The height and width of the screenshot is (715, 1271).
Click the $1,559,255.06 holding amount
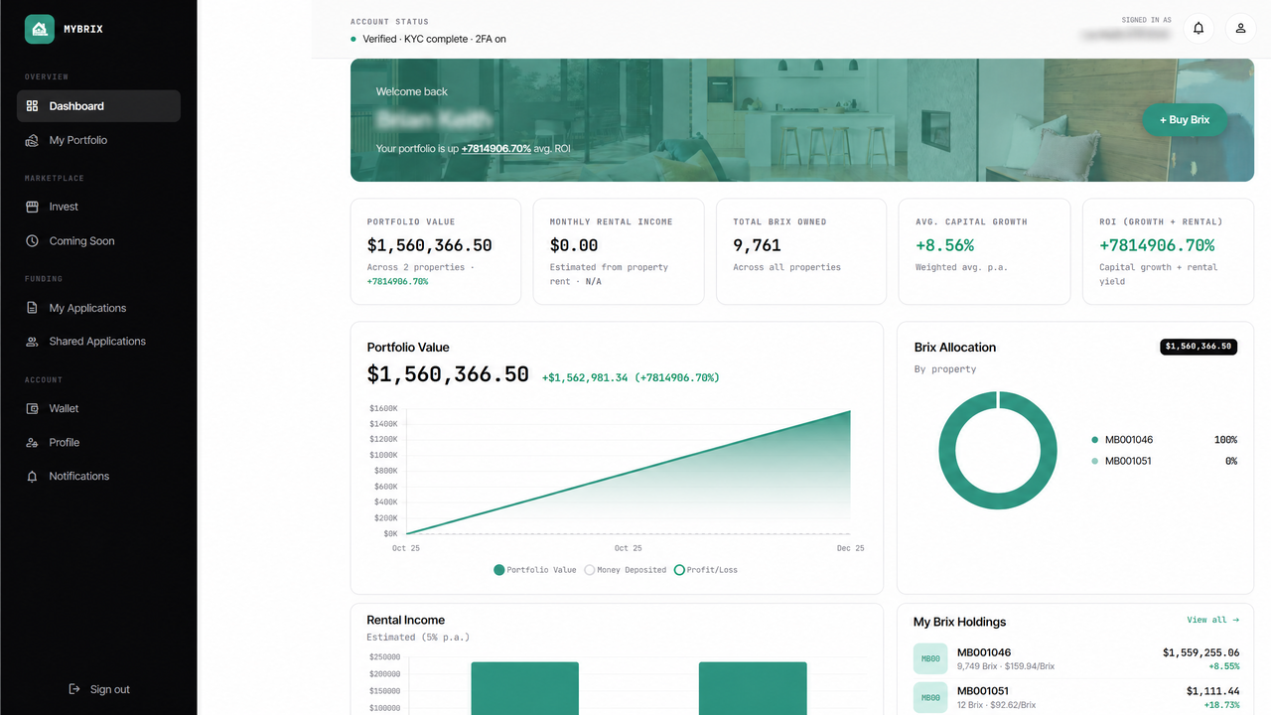click(x=1200, y=652)
